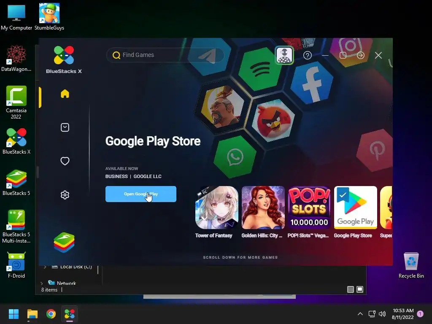Select the Golden Hills: City thumbnail
The height and width of the screenshot is (324, 432).
click(263, 208)
